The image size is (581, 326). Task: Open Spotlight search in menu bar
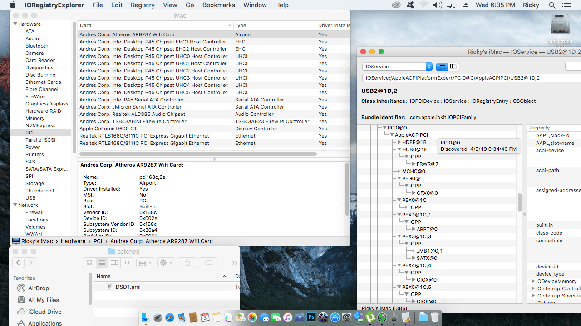coord(552,5)
